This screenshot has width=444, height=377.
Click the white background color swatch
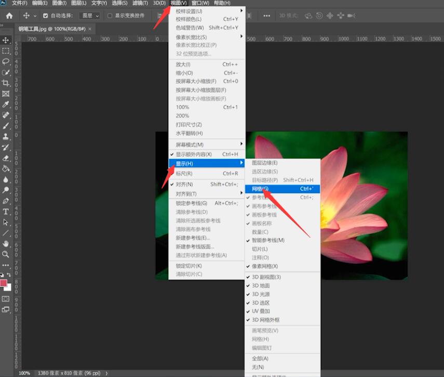[x=9, y=288]
